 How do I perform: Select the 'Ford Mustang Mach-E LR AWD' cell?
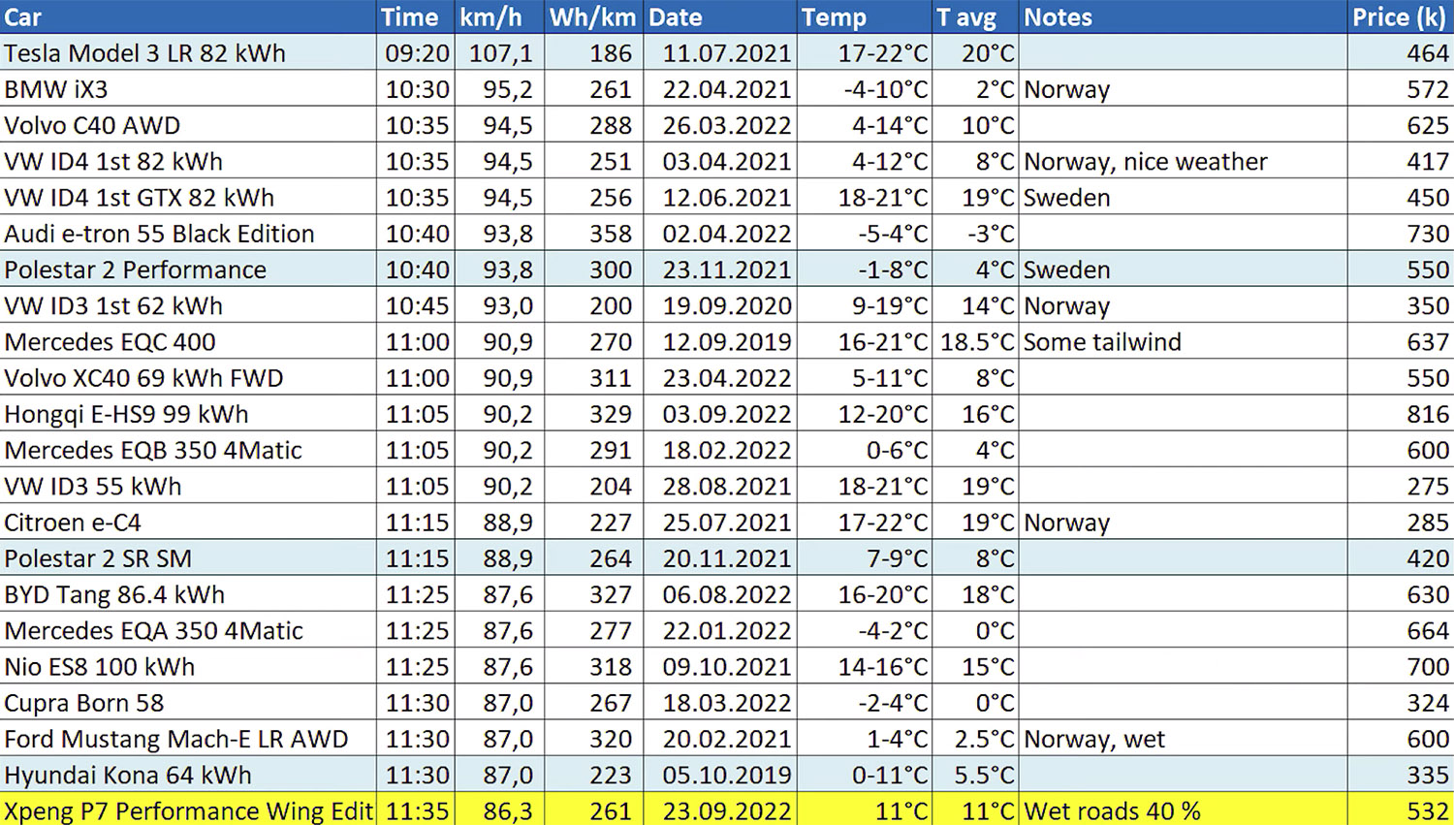(188, 739)
